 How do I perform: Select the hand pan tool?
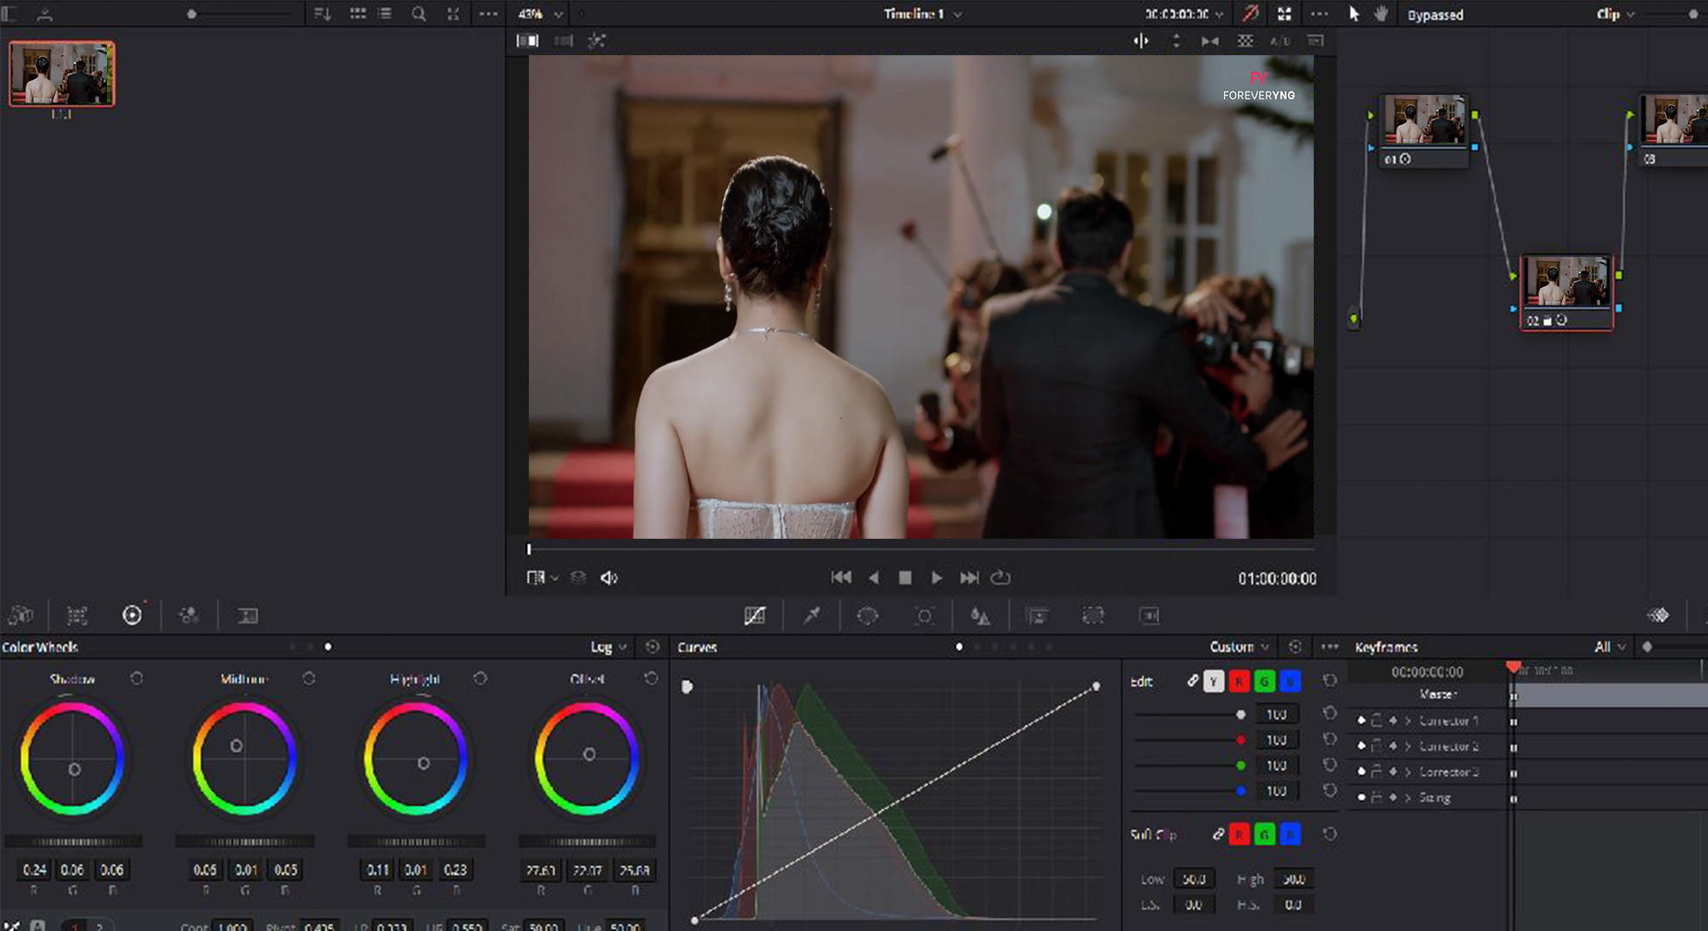tap(1381, 14)
